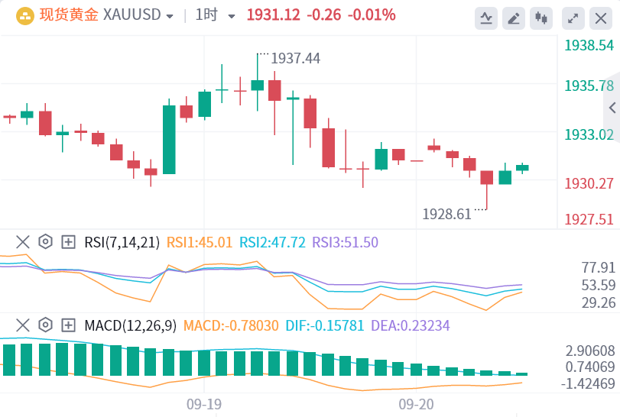Expand chart to fullscreen

click(573, 18)
